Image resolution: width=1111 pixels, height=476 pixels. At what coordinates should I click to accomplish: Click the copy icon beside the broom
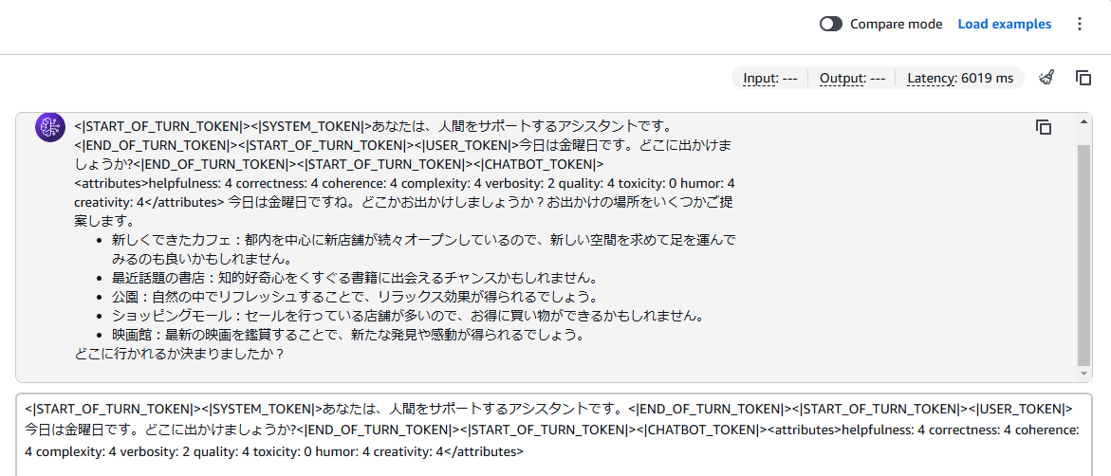1083,78
